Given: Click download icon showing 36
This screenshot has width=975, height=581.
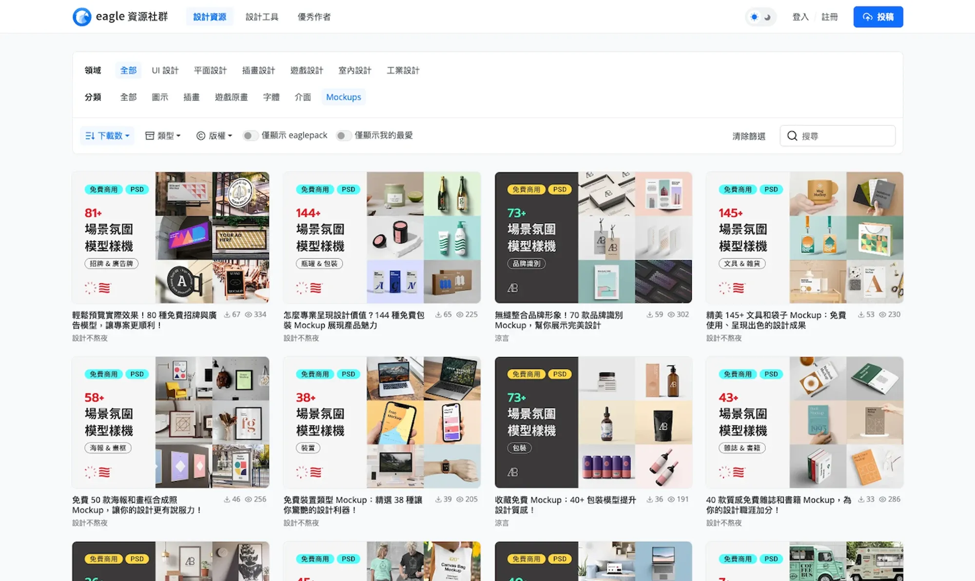Looking at the screenshot, I should [650, 500].
